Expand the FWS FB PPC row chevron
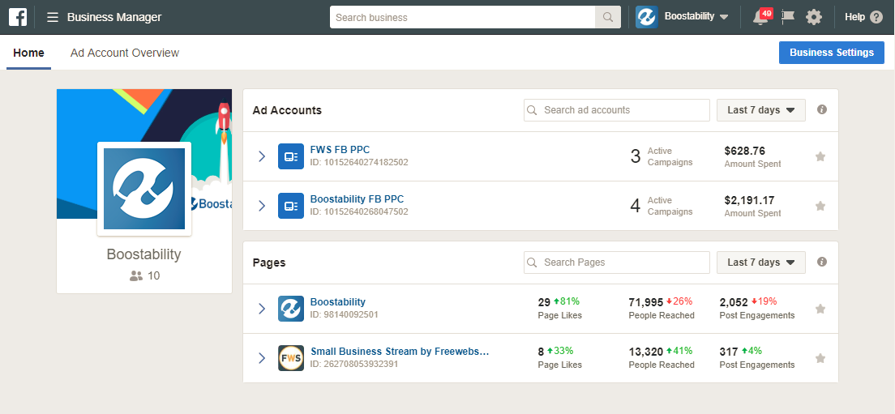Viewport: 895px width, 414px height. (x=262, y=156)
